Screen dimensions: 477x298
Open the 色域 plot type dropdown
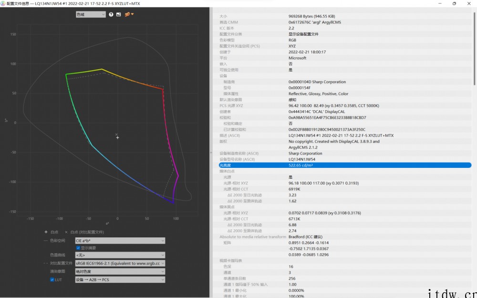click(x=91, y=14)
